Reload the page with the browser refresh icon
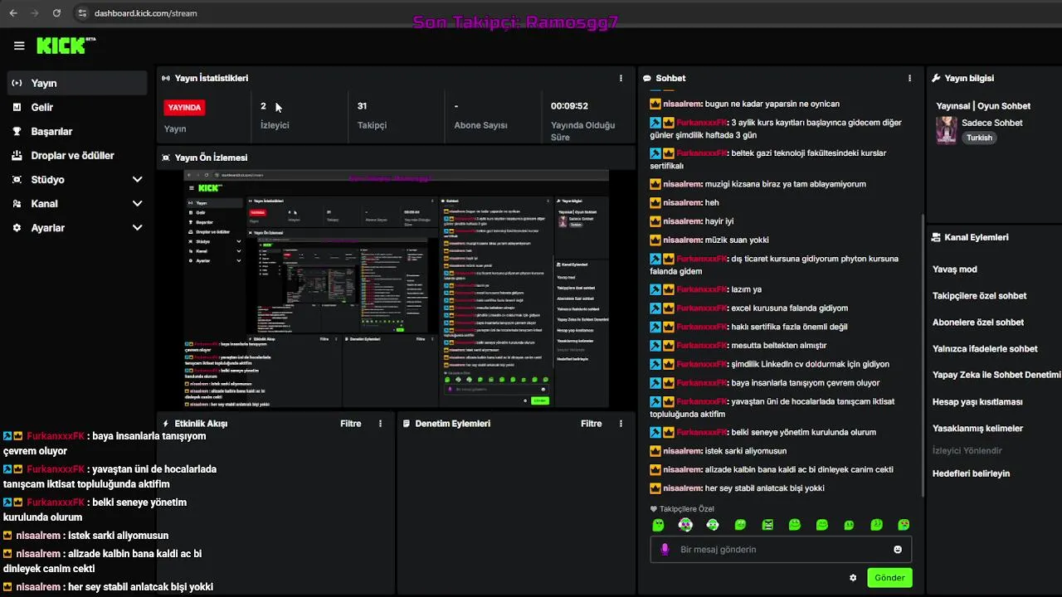This screenshot has height=597, width=1062. [56, 13]
